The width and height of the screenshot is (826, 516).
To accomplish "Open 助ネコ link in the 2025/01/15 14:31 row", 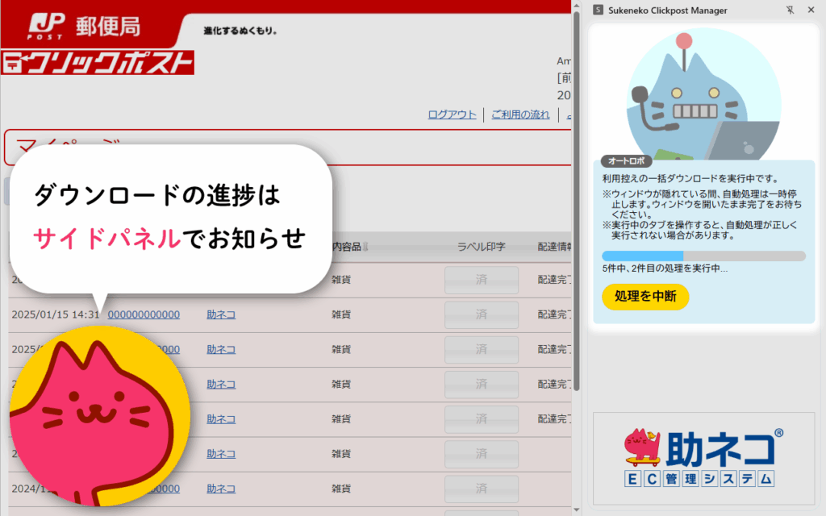I will (221, 314).
